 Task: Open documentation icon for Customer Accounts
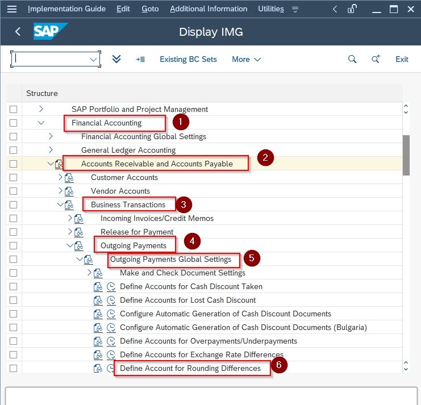(69, 177)
